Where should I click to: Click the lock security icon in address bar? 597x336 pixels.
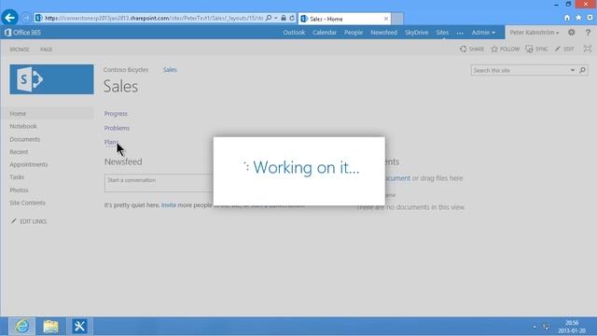coord(284,18)
